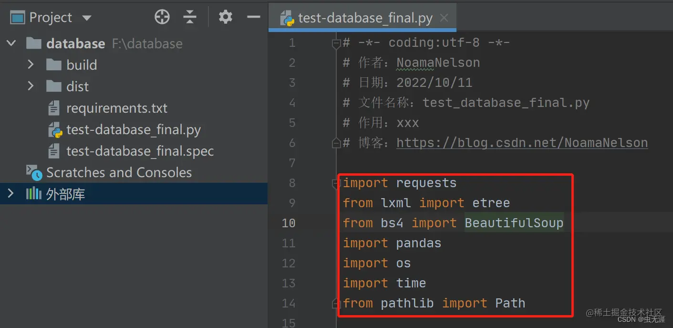Expand the 外部库 node
This screenshot has width=673, height=328.
coord(11,194)
